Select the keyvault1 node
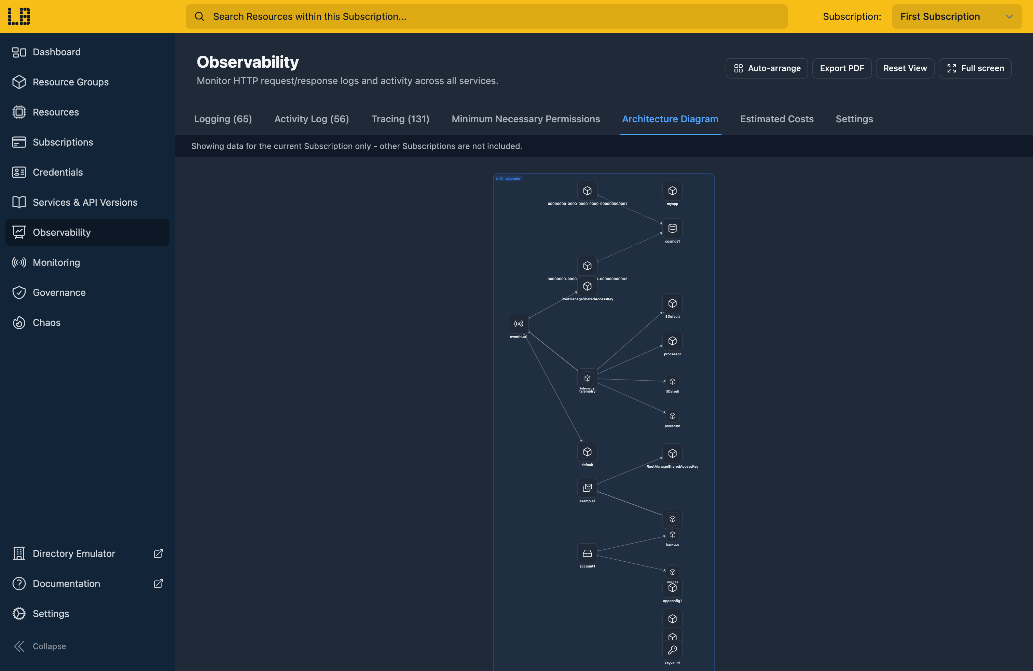 point(672,650)
